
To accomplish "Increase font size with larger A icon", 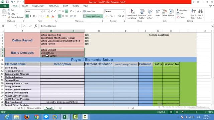I will [51, 11].
